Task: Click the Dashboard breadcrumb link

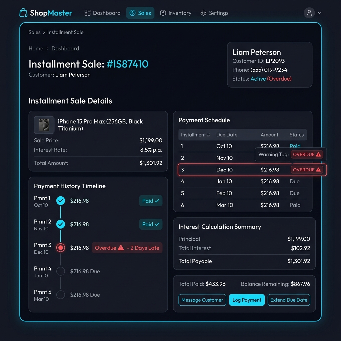Action: pyautogui.click(x=65, y=48)
